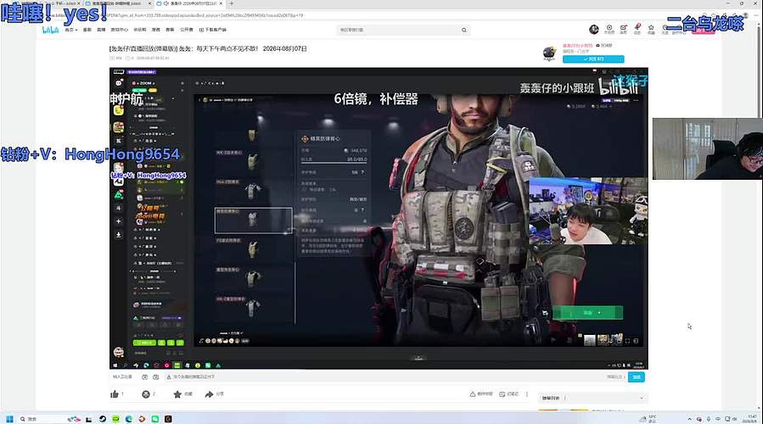Click the video title text above player
Viewport: 763px width, 424px height.
(x=208, y=48)
